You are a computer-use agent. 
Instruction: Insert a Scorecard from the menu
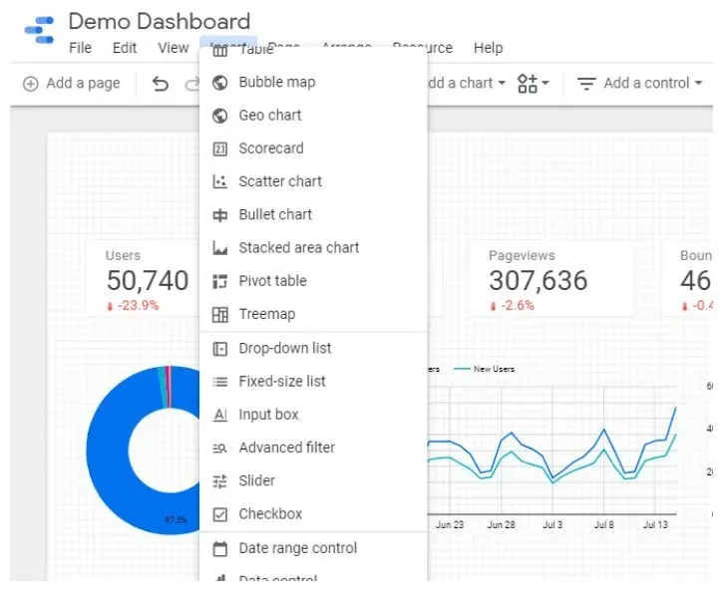(313, 148)
